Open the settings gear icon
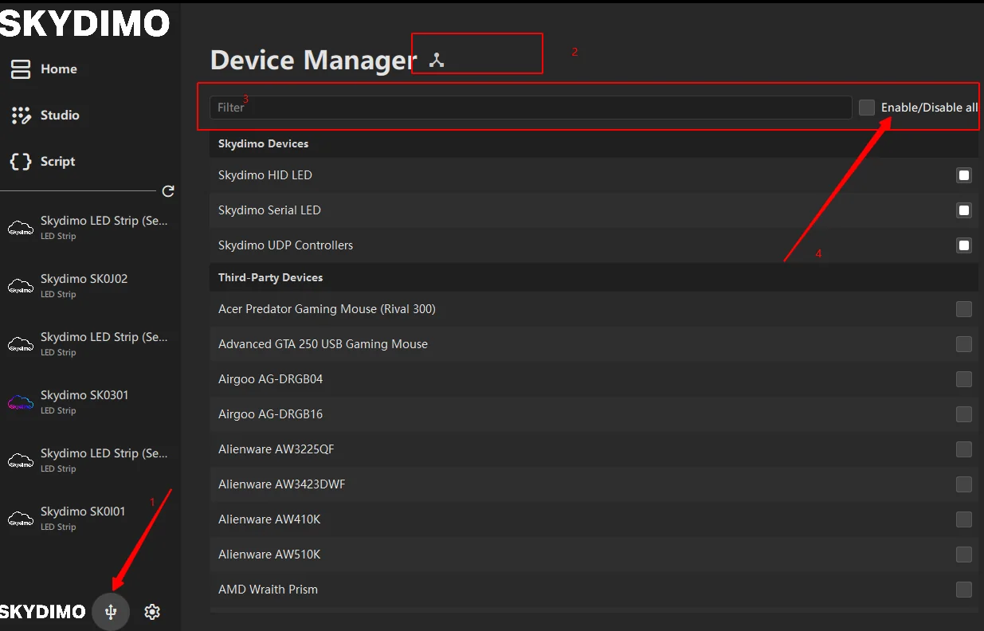This screenshot has height=631, width=984. click(x=152, y=611)
